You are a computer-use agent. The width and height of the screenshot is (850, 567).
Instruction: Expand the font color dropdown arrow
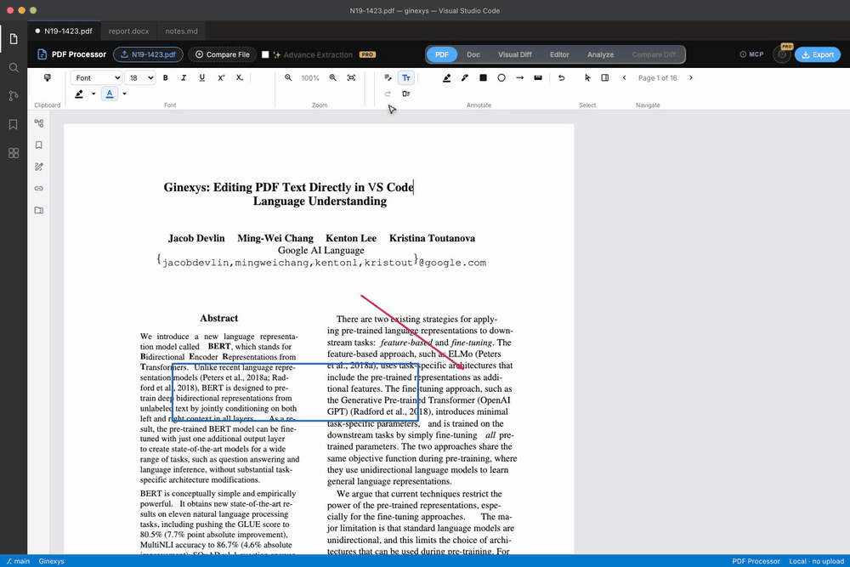[x=124, y=94]
